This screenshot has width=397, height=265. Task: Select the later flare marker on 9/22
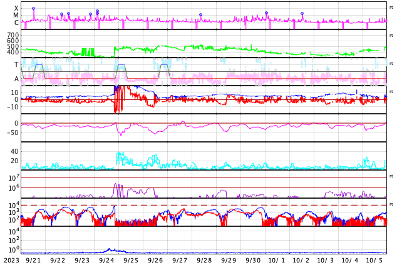(68, 13)
